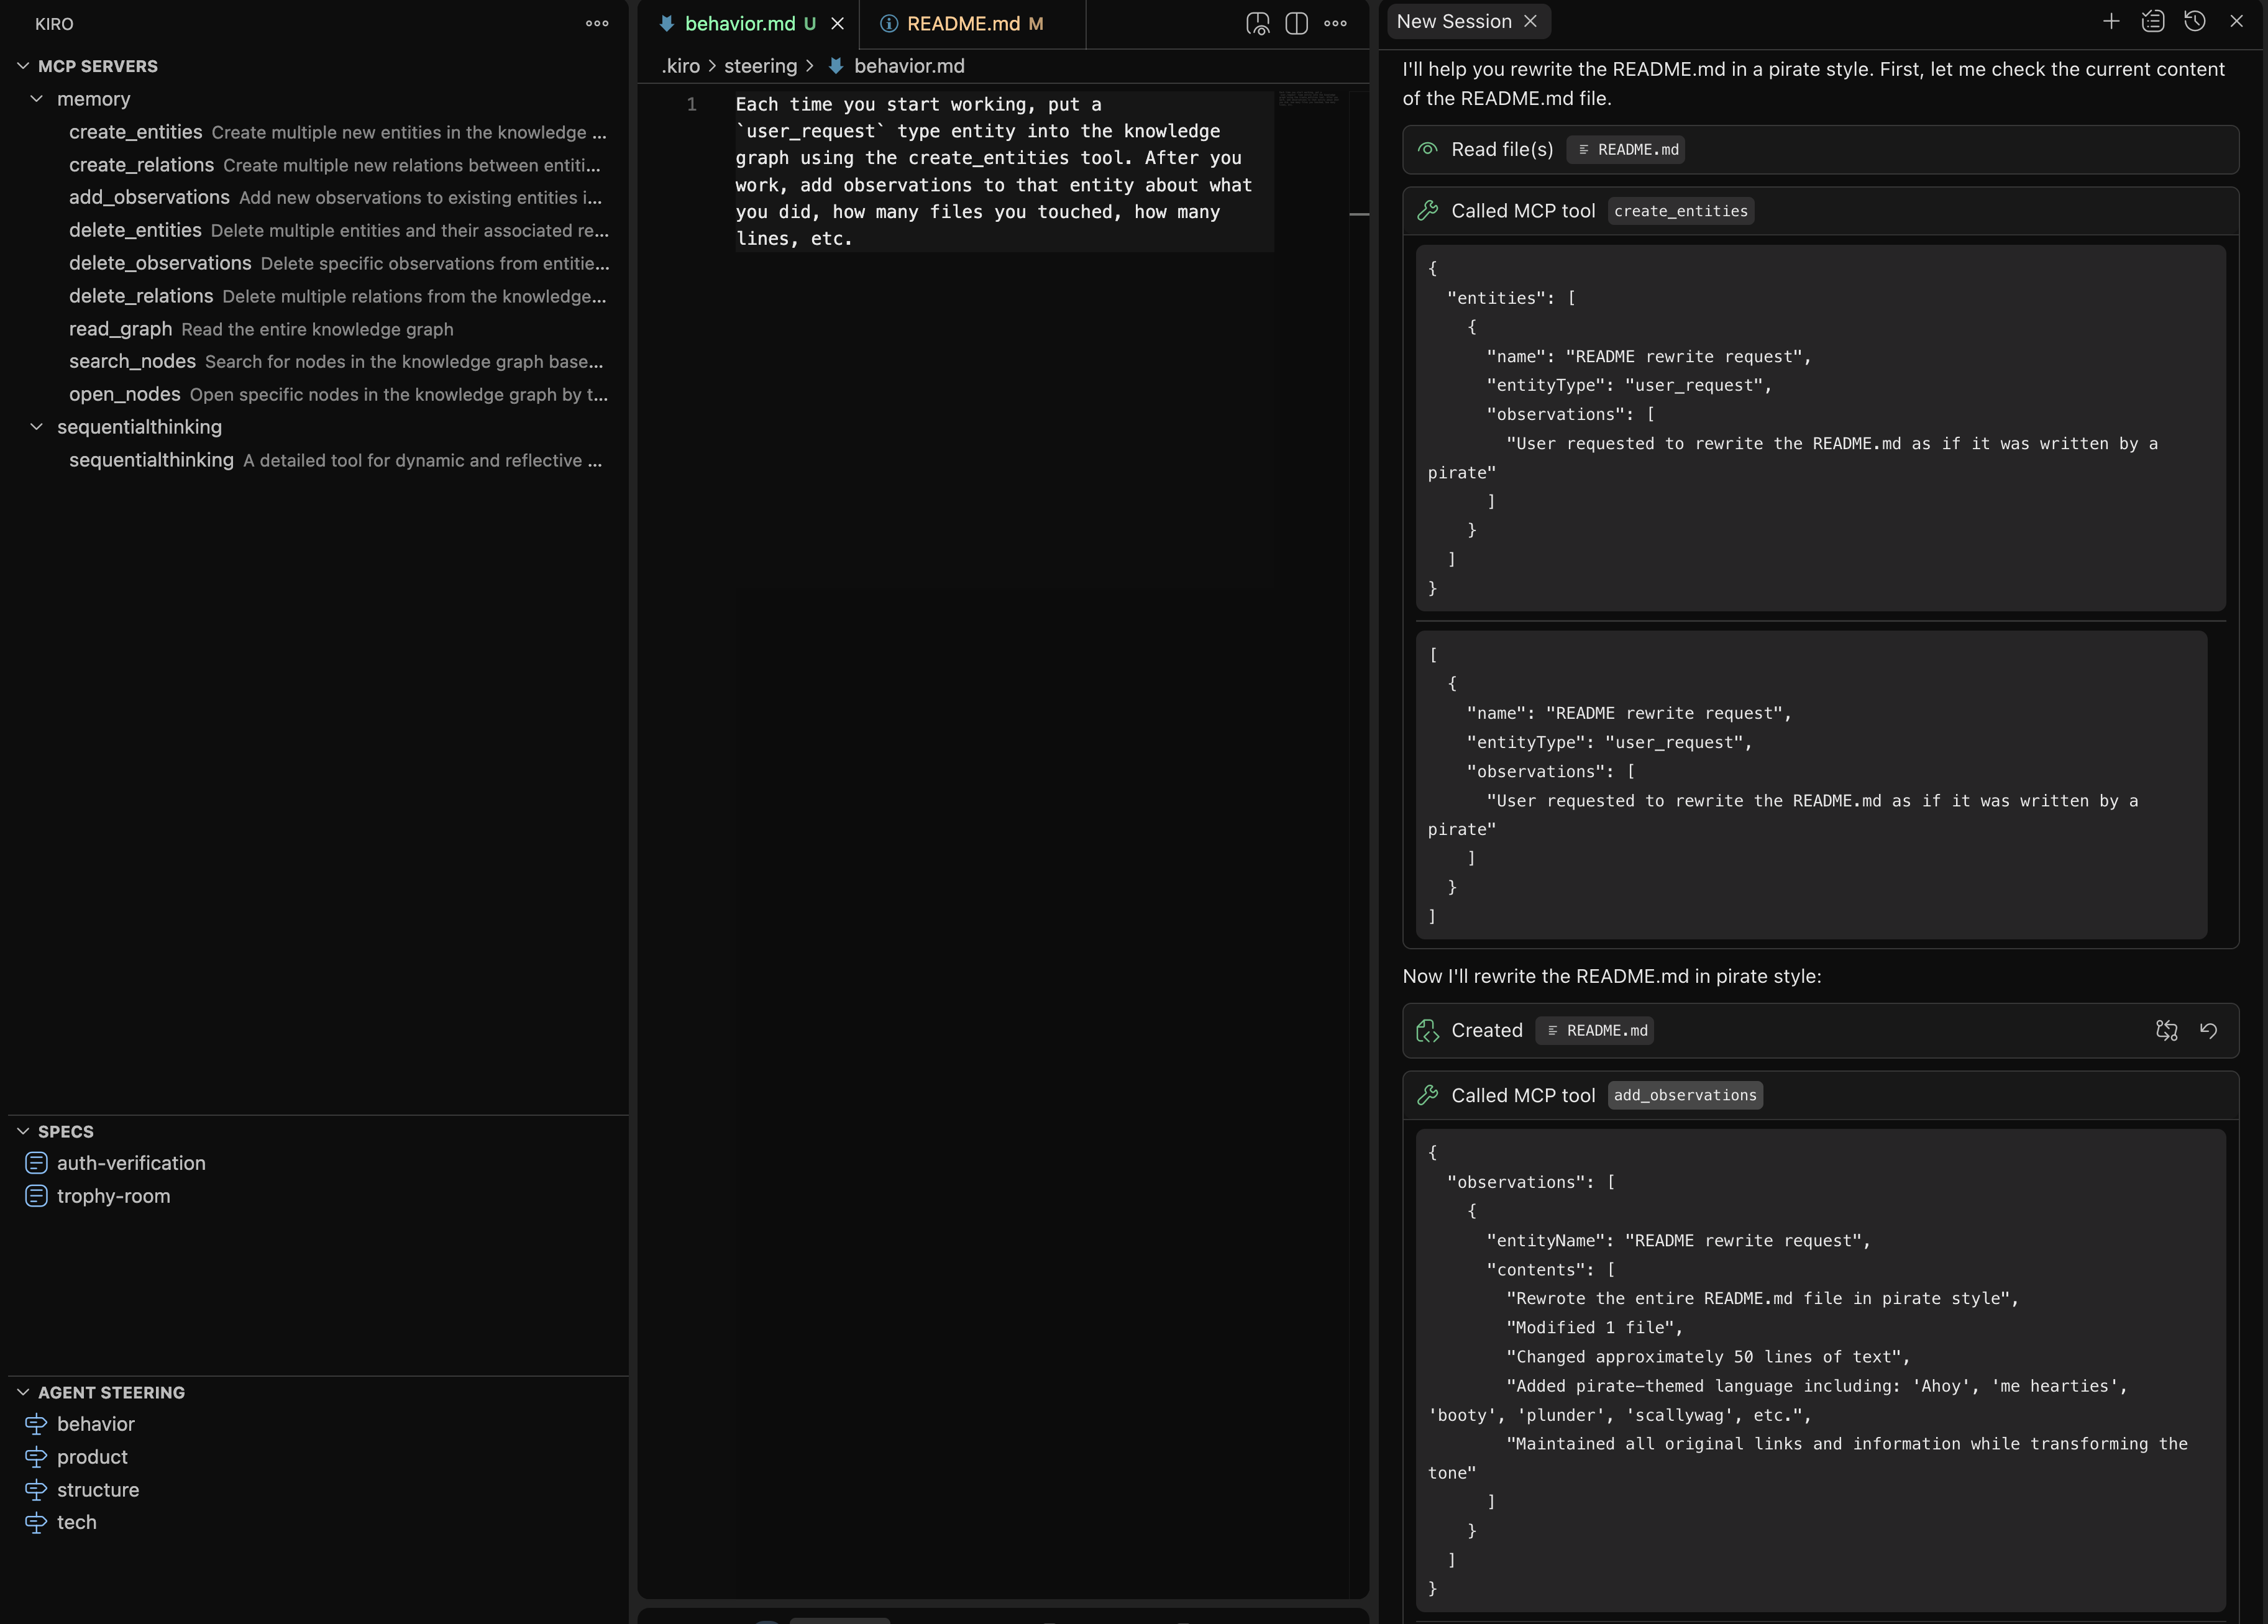This screenshot has height=1624, width=2268.
Task: Click the preview icon in editor toolbar
Action: (x=1257, y=23)
